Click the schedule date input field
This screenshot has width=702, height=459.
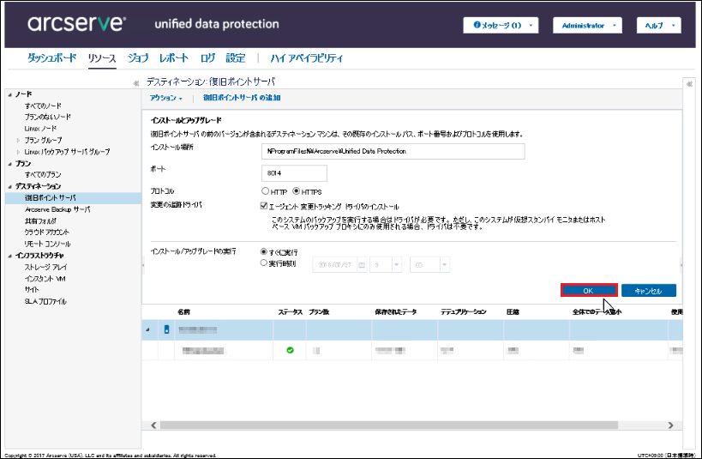334,265
